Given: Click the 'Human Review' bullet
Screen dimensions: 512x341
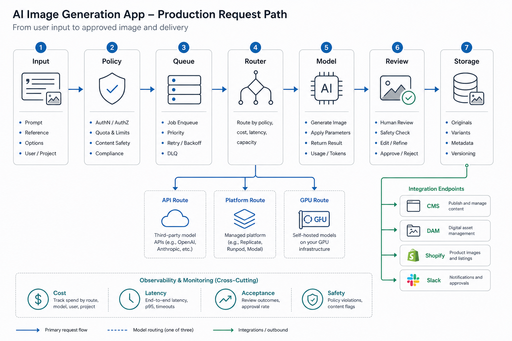Looking at the screenshot, I should pos(396,123).
